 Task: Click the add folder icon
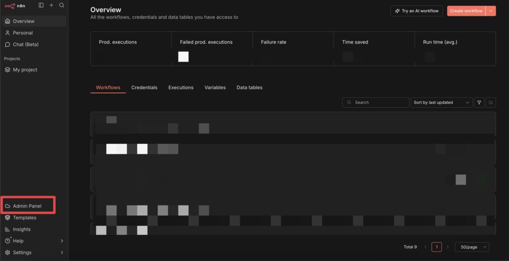point(491,102)
